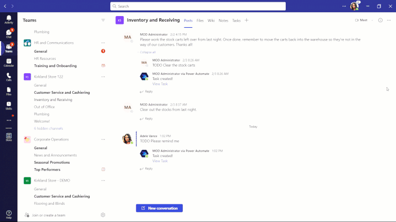Select HR and Communications team
The image size is (396, 222).
[x=54, y=43]
